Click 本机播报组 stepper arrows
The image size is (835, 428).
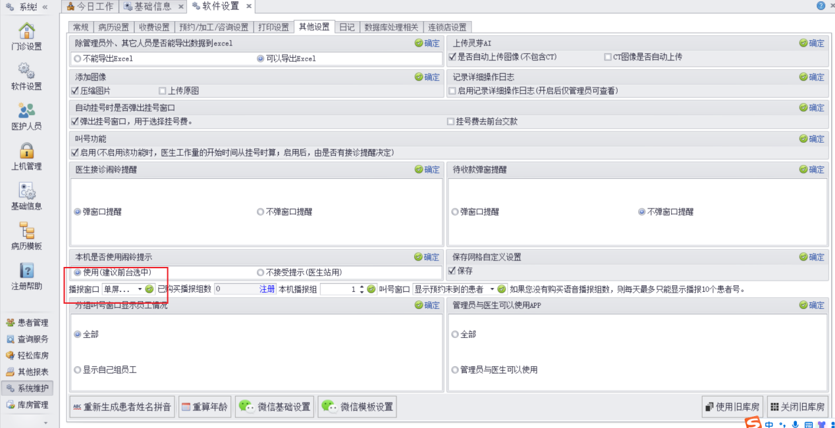click(x=362, y=289)
